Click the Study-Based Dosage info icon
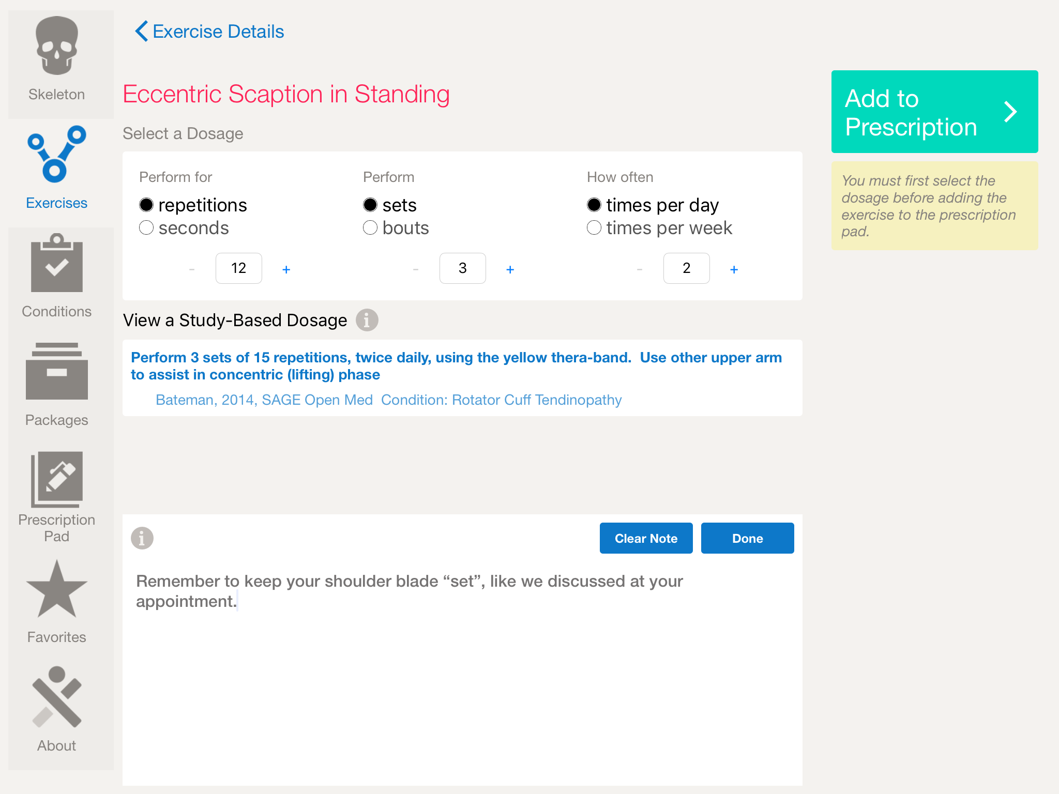This screenshot has height=794, width=1059. click(x=367, y=320)
